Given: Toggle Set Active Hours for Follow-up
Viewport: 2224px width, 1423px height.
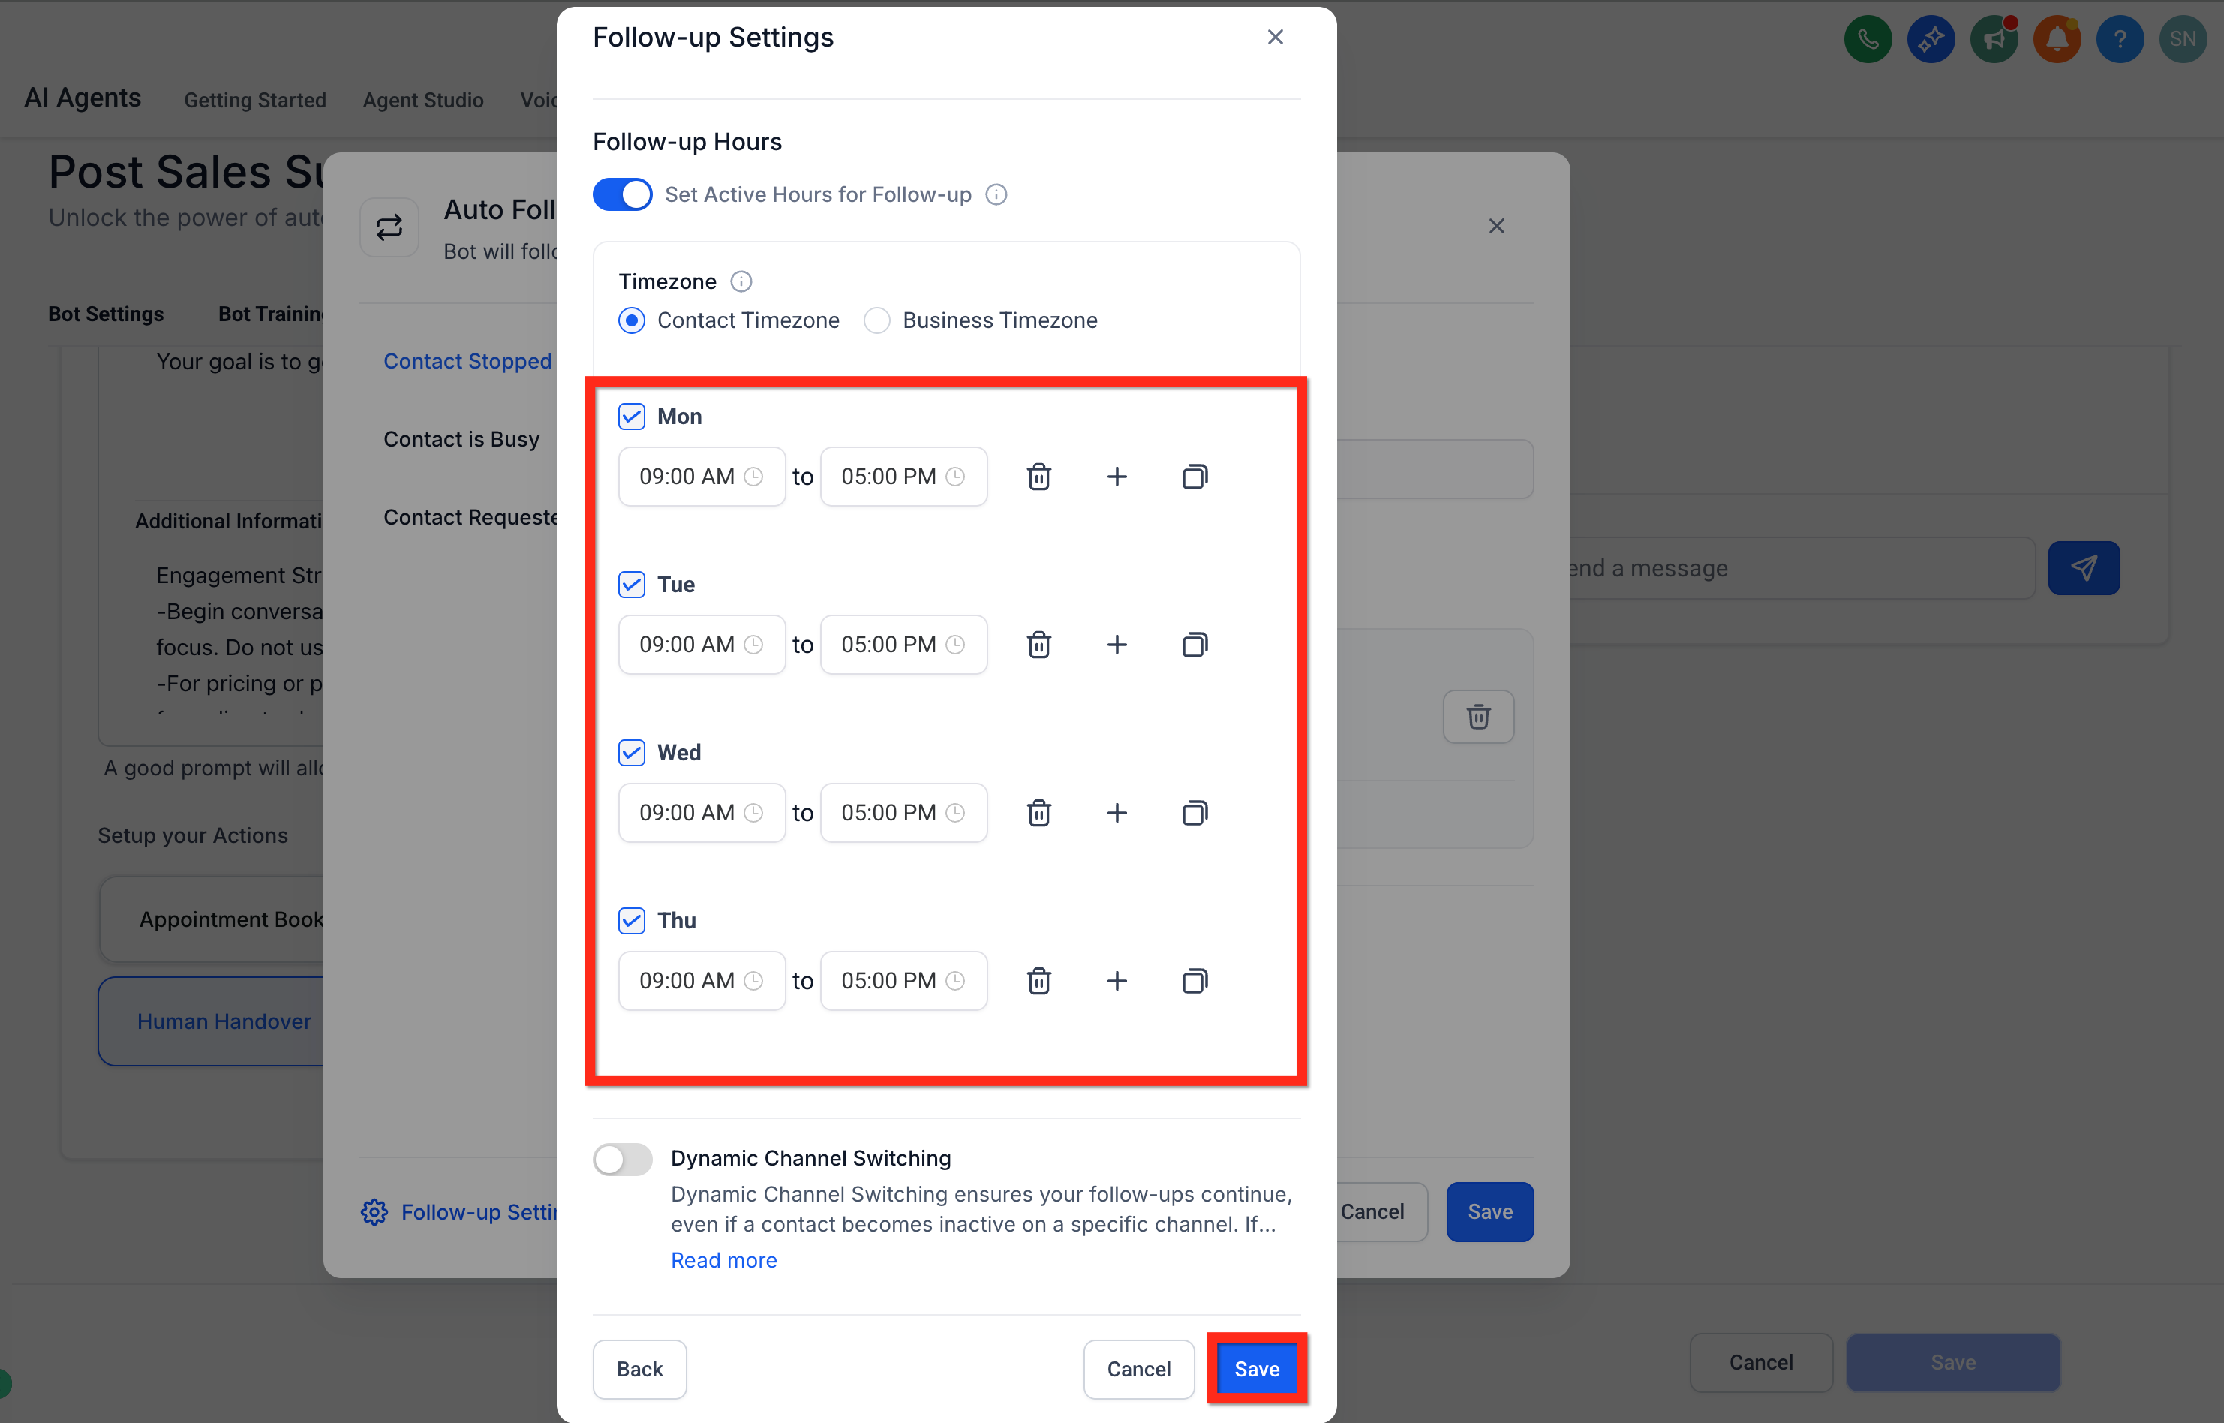Looking at the screenshot, I should [623, 194].
